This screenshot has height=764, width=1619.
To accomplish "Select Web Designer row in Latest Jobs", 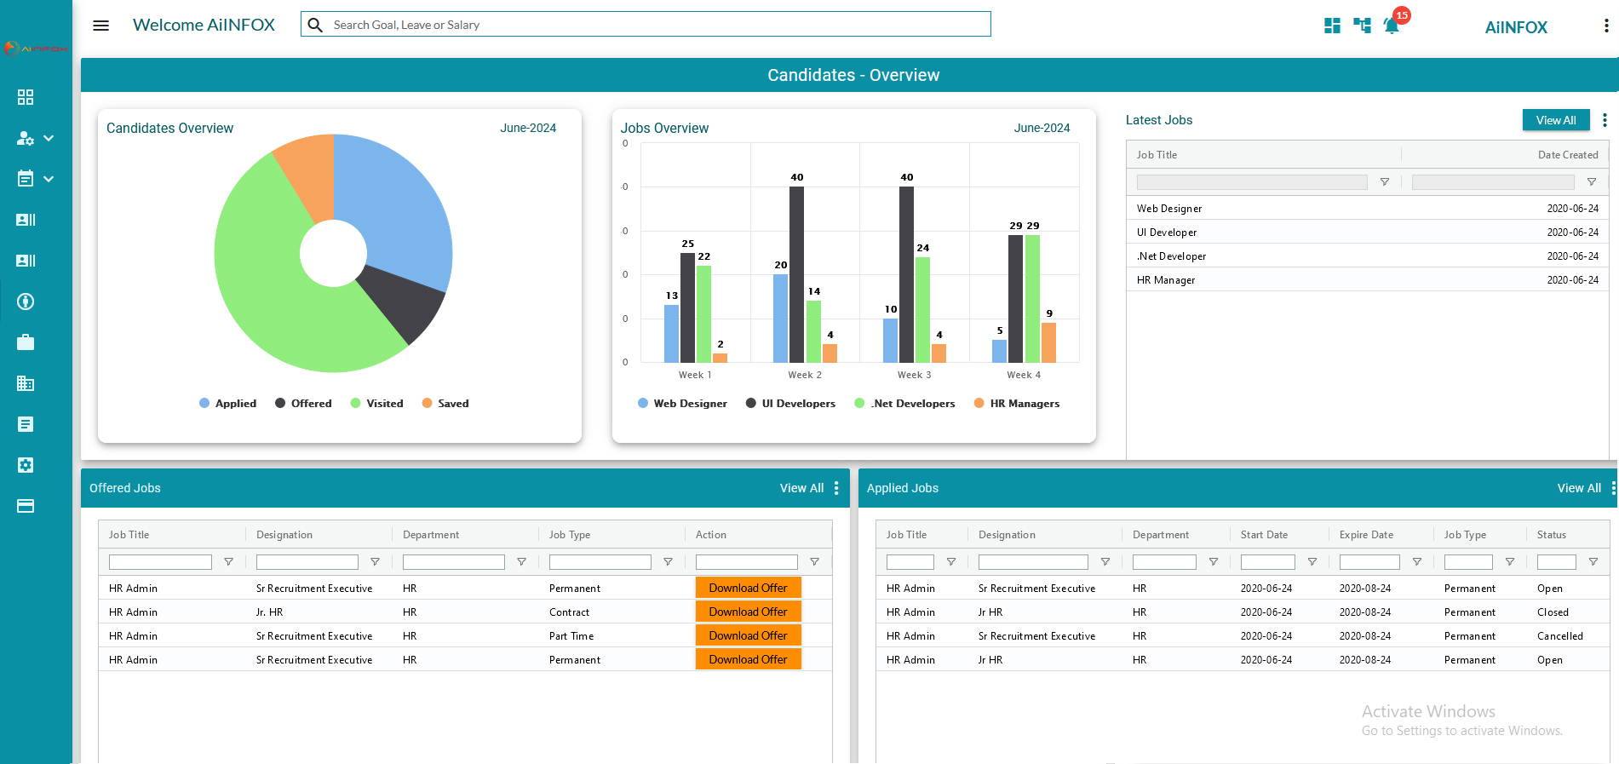I will click(1368, 208).
